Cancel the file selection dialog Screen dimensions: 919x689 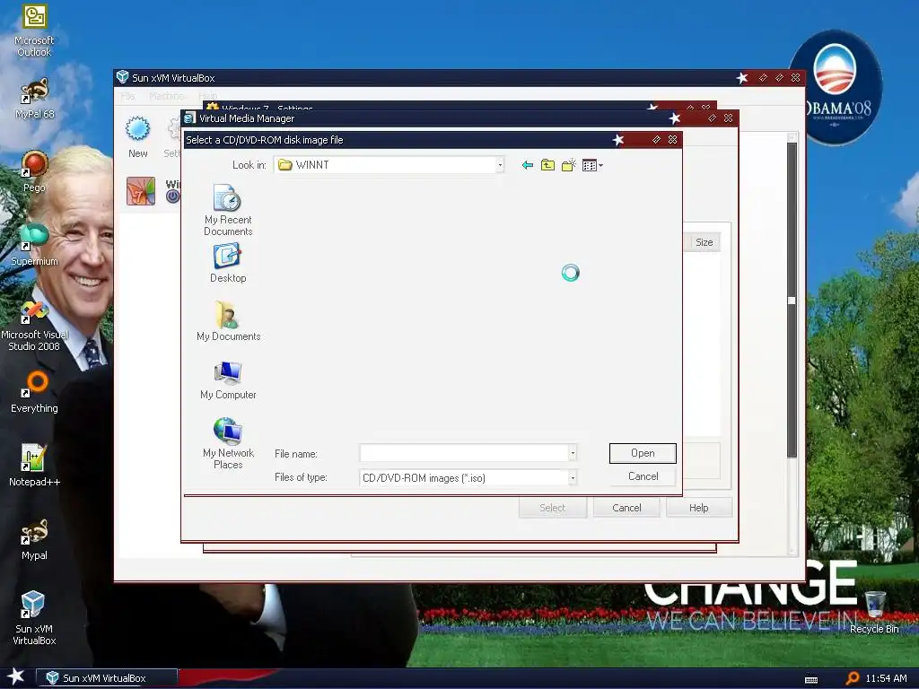(643, 476)
